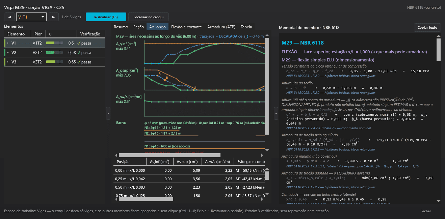Expand the V1 element row
Screen dimensions: 445x219
8,43
